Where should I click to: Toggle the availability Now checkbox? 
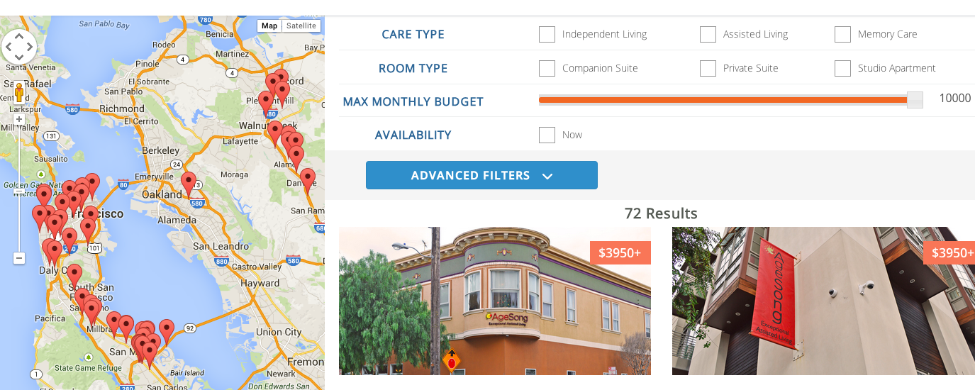547,135
